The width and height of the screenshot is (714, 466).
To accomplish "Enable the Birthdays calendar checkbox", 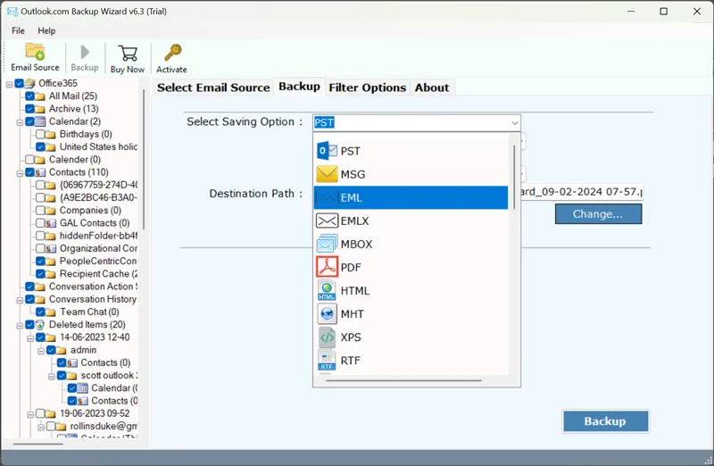I will pyautogui.click(x=41, y=134).
